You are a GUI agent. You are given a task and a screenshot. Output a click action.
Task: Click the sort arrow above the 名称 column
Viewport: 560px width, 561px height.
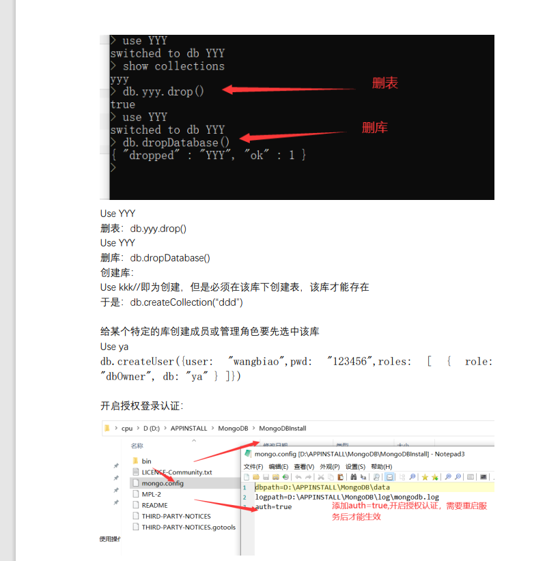[194, 440]
